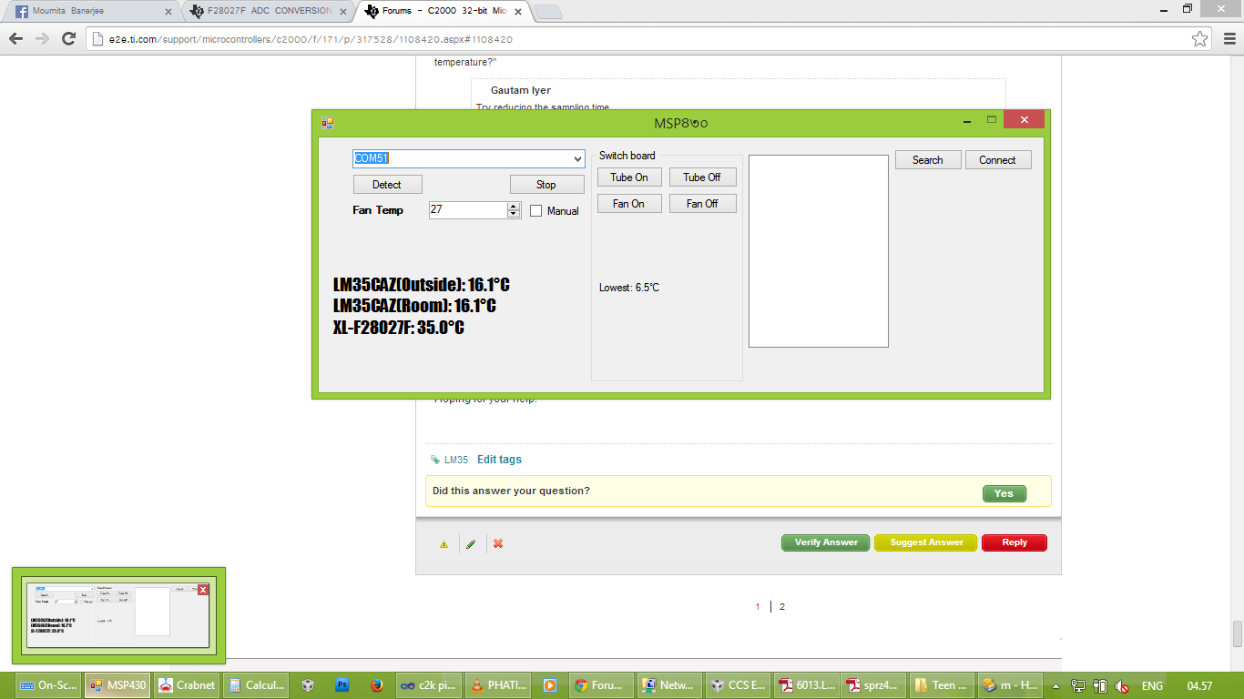Click the Tube Off button

coord(702,177)
